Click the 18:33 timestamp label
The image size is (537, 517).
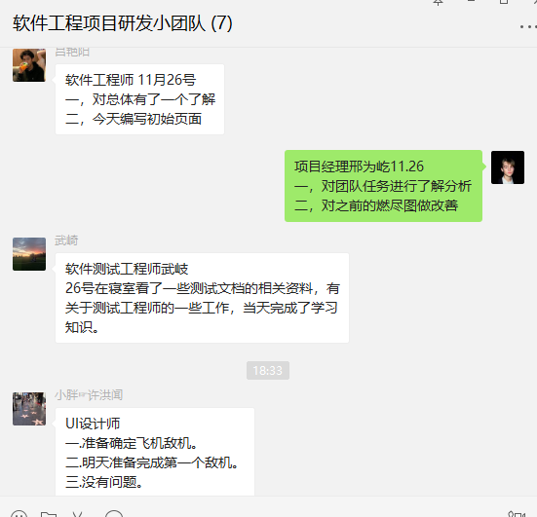pos(268,370)
